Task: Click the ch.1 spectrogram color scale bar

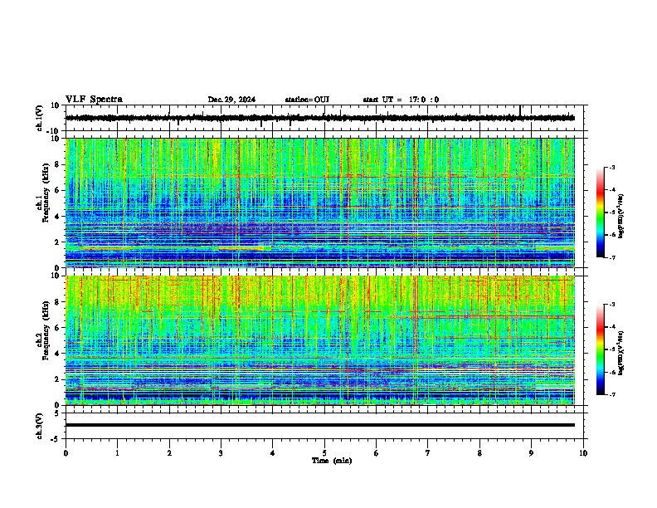Action: [x=600, y=212]
